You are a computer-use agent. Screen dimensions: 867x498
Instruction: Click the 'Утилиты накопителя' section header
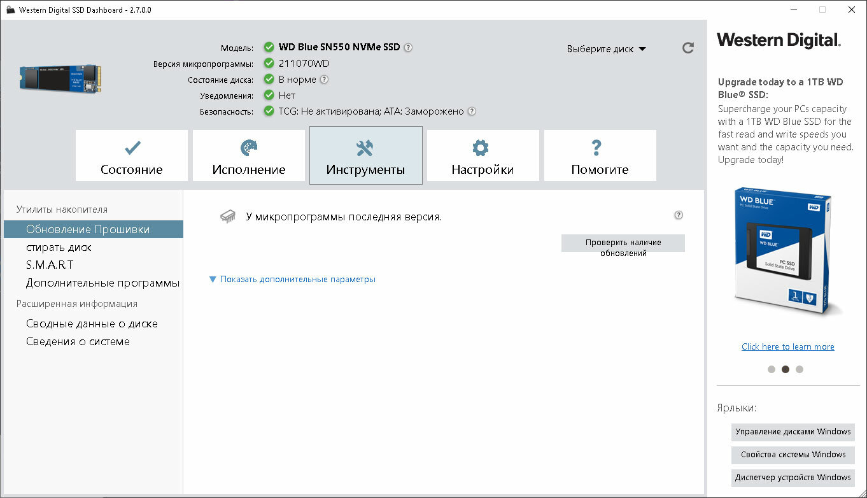[62, 210]
